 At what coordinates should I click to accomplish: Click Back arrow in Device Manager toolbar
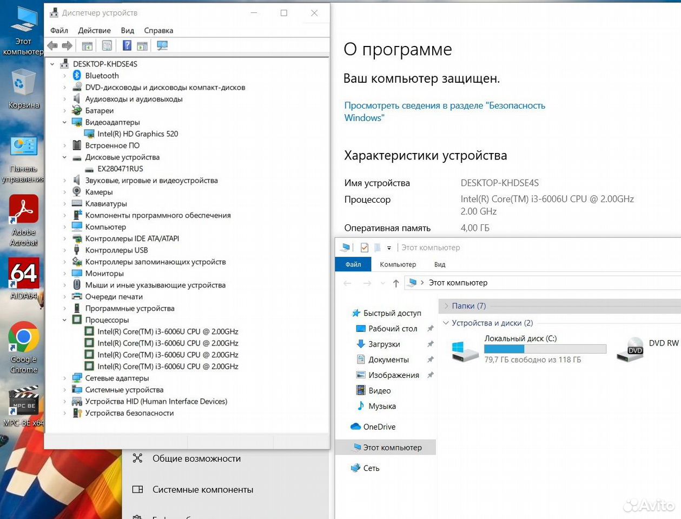pos(52,46)
